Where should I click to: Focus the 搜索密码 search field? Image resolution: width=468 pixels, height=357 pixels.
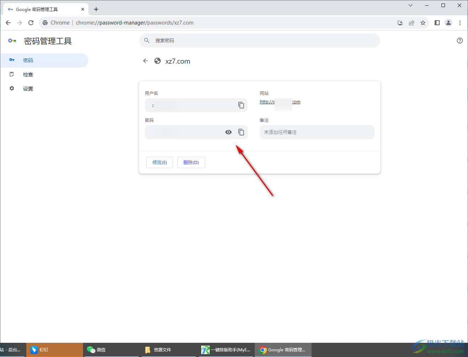[x=260, y=40]
